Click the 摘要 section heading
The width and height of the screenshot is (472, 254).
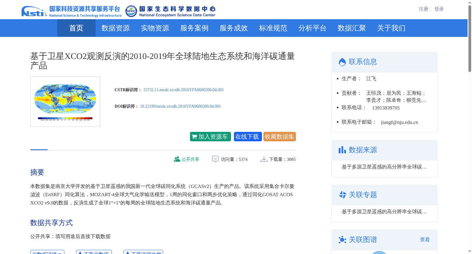point(37,172)
